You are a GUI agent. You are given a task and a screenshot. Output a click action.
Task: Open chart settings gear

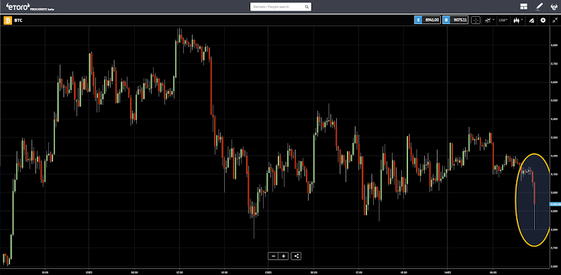(543, 20)
